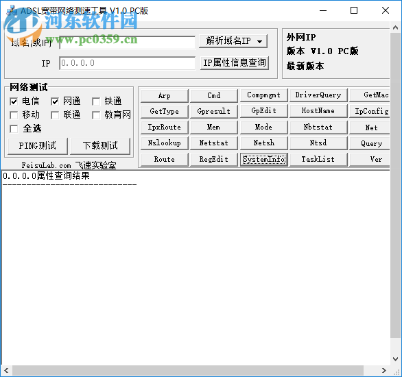Run the IpConfig button
Viewport: 402px width, 377px height.
370,112
